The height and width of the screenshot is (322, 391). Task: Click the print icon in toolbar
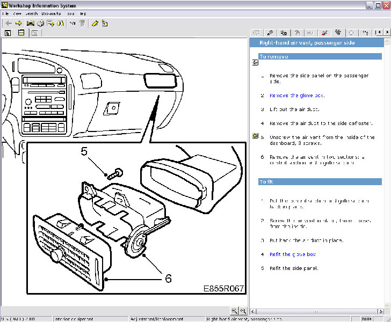click(40, 23)
